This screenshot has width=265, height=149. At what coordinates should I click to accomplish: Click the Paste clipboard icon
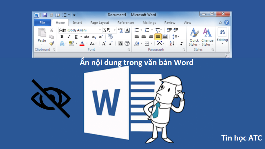pos(42,32)
